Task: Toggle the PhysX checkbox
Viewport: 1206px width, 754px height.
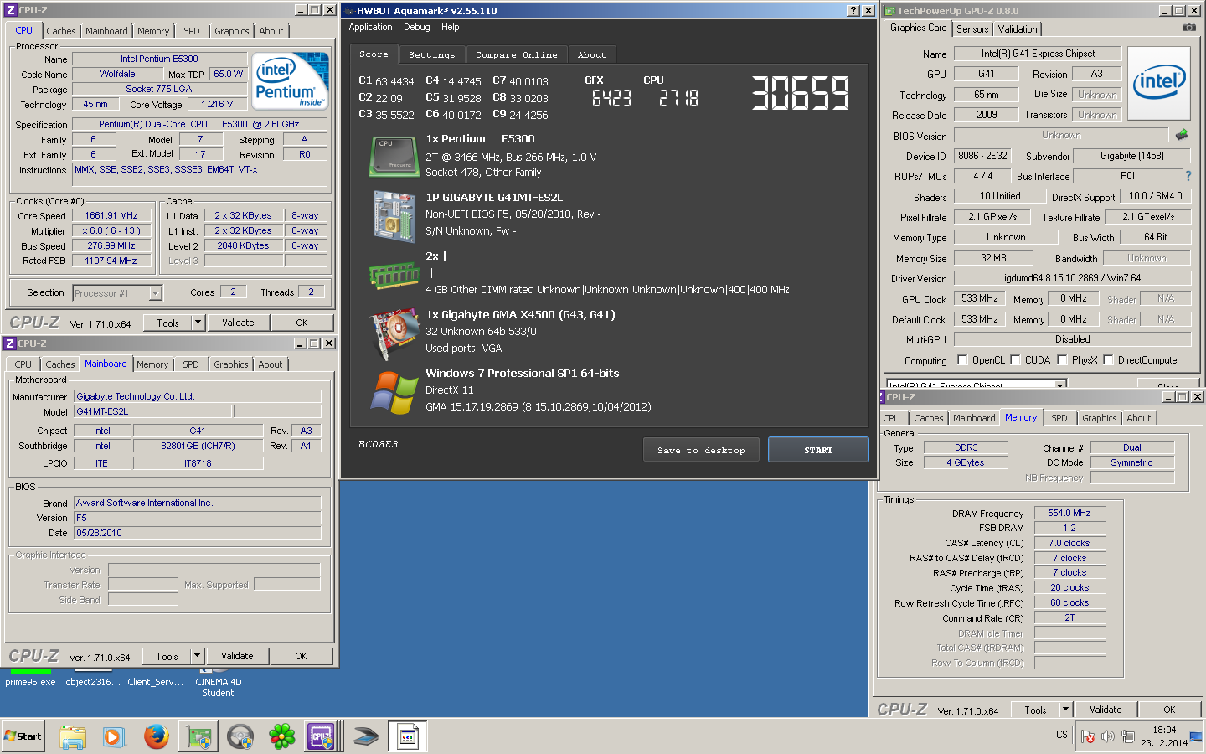Action: 1062,360
